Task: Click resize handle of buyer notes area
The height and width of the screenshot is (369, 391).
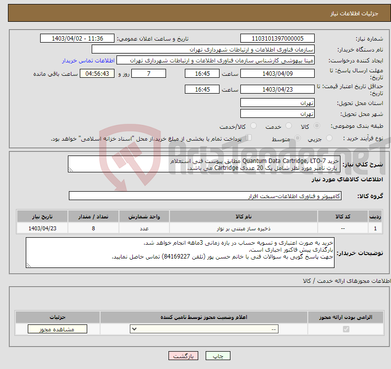Action: click(x=29, y=265)
